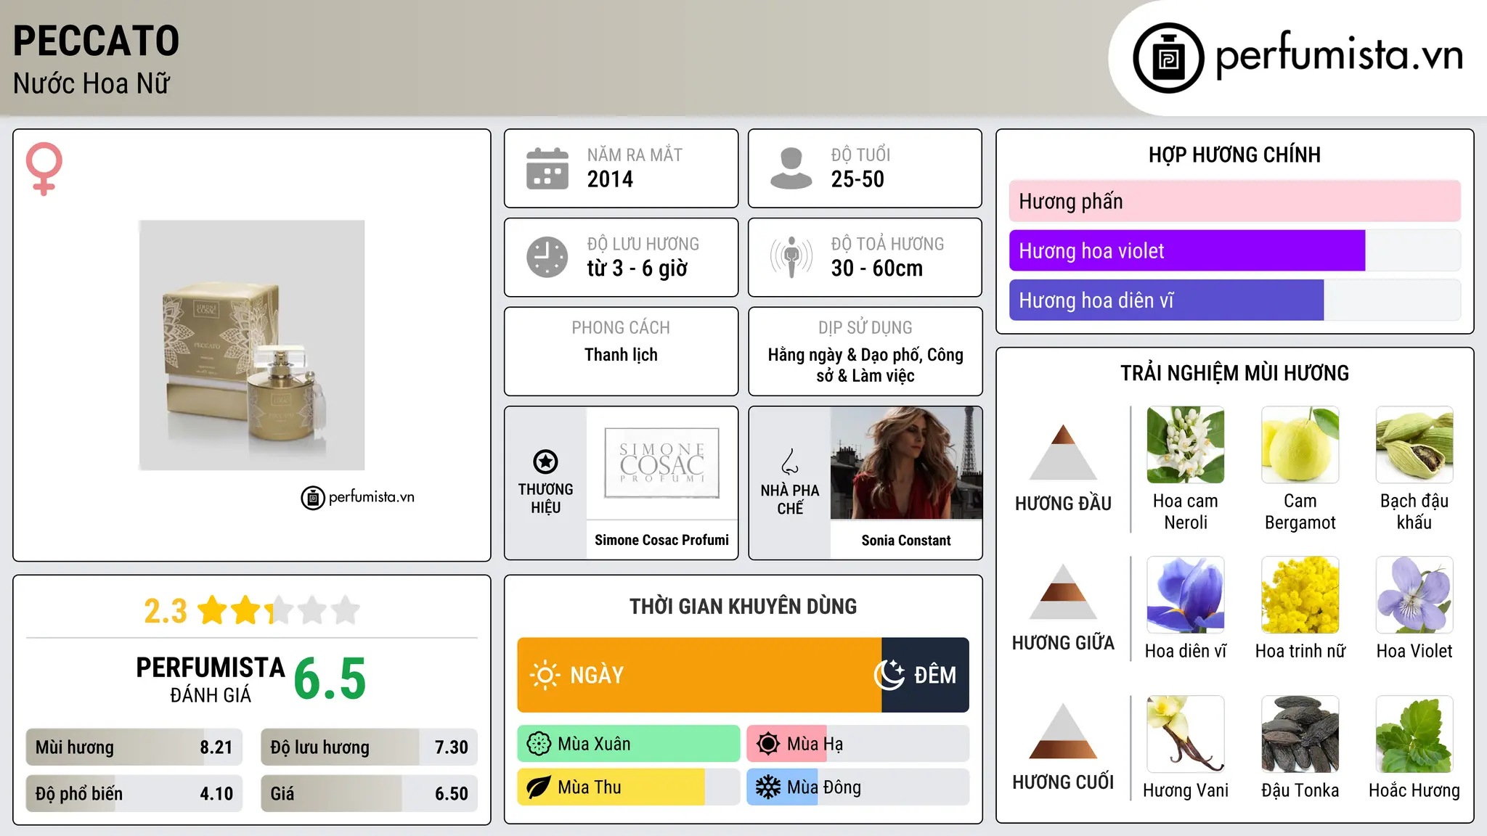
Task: Click the top notes pyramid icon
Action: tap(1063, 451)
